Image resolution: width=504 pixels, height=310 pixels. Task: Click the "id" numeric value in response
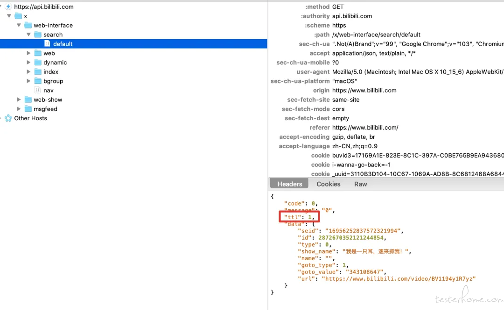(x=350, y=238)
